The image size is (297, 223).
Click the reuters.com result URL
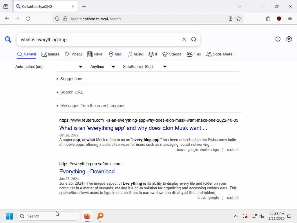coord(149,120)
